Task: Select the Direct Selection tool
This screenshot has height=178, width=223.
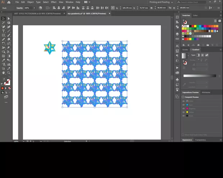Action: [x=9, y=18]
